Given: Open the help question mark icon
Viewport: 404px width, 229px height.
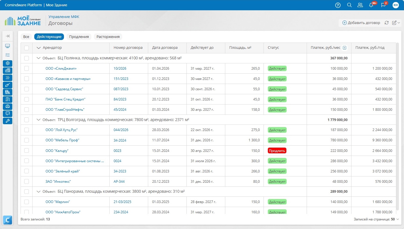Looking at the screenshot, I should [338, 5].
